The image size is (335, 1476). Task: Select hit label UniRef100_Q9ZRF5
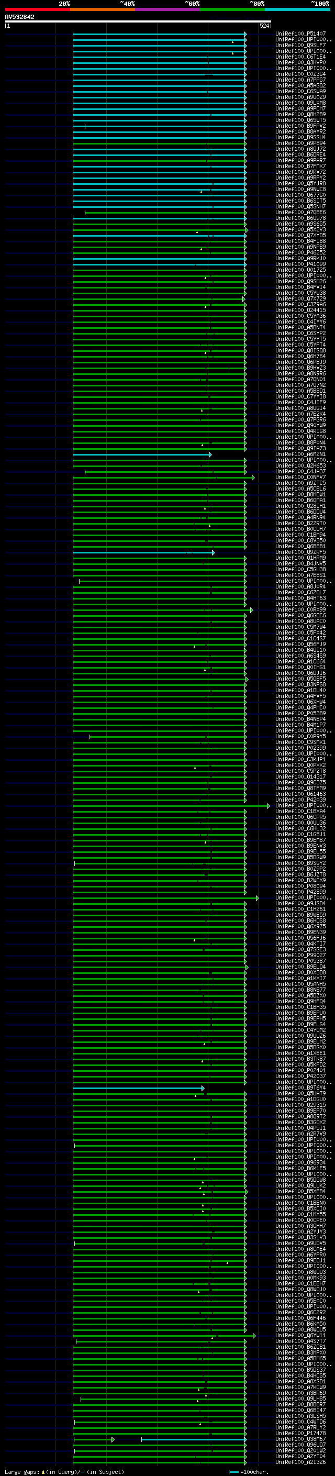pos(300,552)
